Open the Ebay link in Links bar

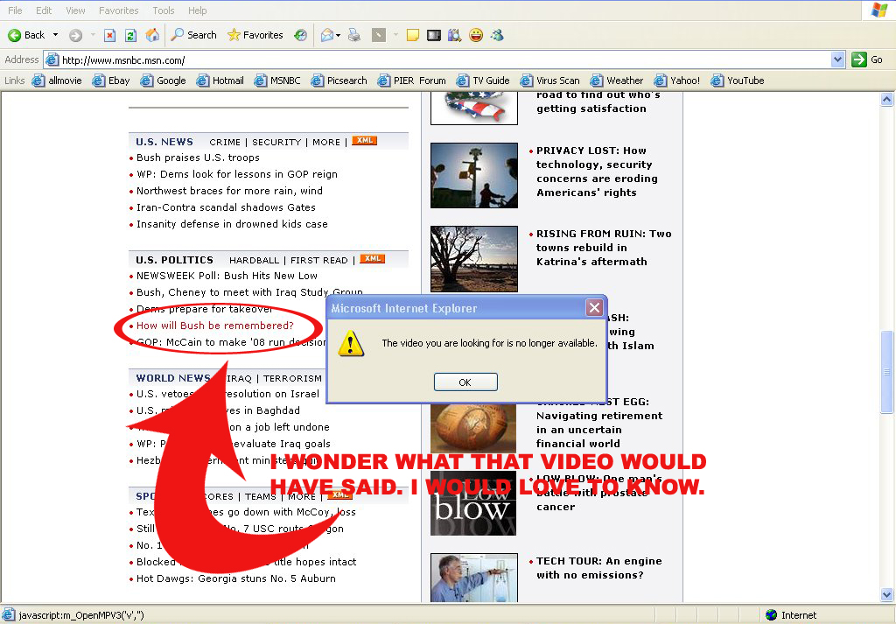[x=111, y=81]
